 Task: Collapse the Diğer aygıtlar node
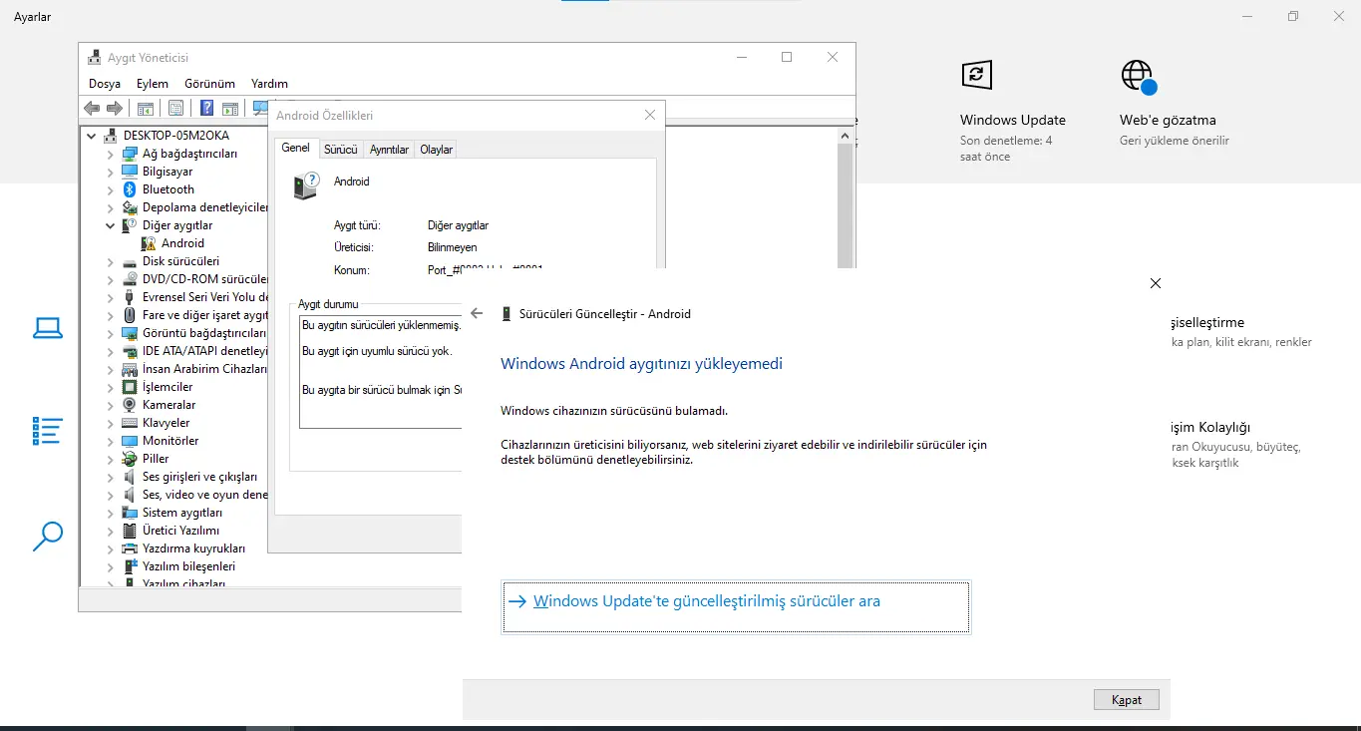pos(111,225)
